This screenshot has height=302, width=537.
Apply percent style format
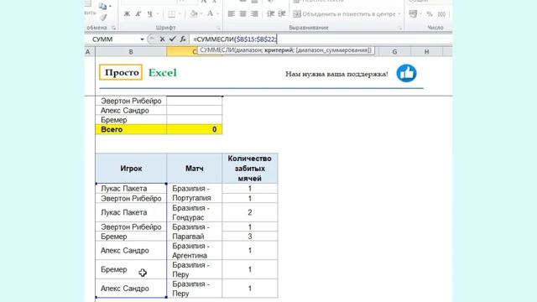430,14
